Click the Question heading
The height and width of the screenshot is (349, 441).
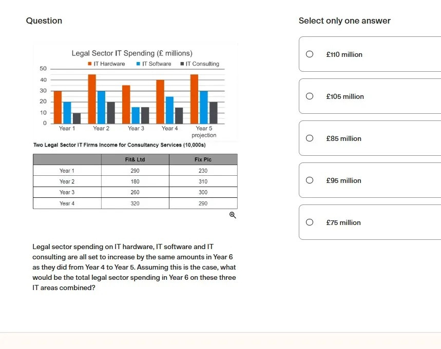point(44,21)
